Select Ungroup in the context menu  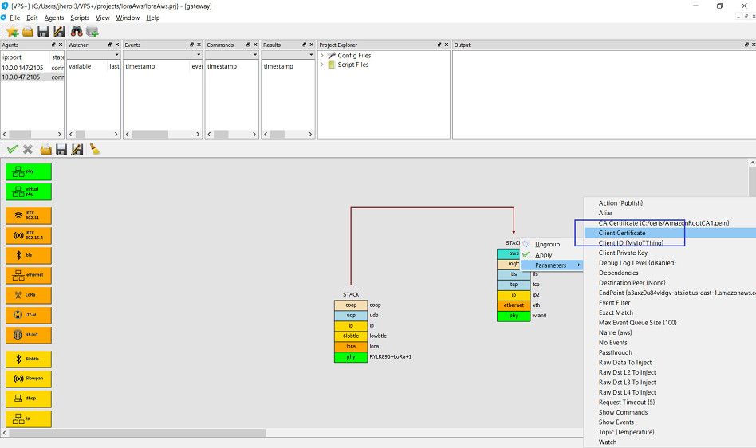click(547, 244)
